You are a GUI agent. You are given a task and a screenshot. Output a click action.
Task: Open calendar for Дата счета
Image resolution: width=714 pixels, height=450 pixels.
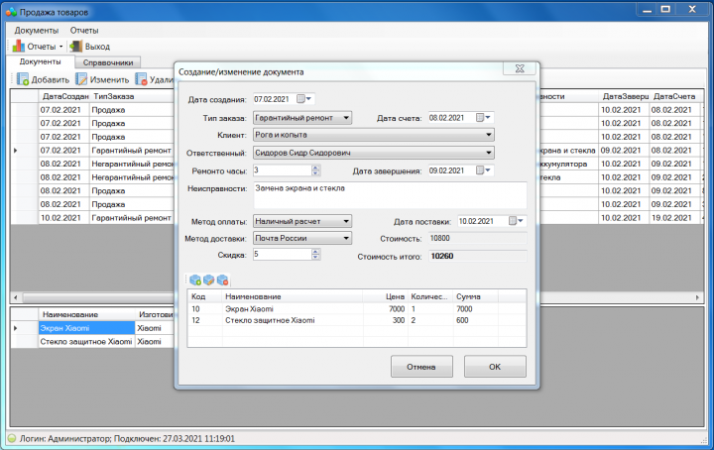(x=483, y=118)
